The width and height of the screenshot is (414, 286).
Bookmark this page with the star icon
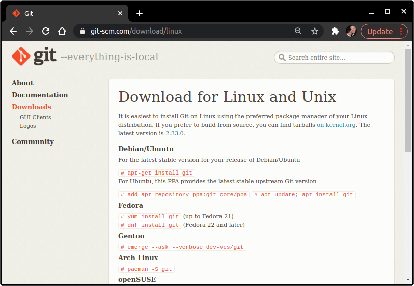click(315, 31)
